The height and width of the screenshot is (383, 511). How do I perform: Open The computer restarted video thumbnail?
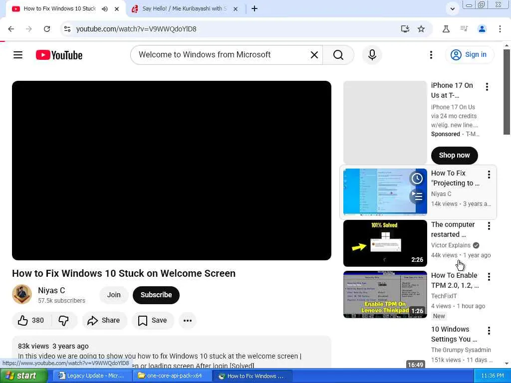pos(385,243)
